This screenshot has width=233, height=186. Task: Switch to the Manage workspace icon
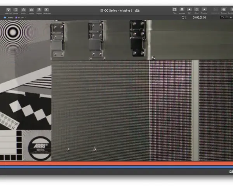tap(182, 9)
